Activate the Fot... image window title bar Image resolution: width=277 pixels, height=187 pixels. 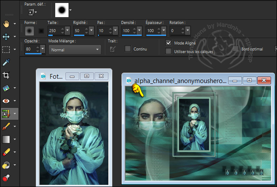pyautogui.click(x=56, y=76)
